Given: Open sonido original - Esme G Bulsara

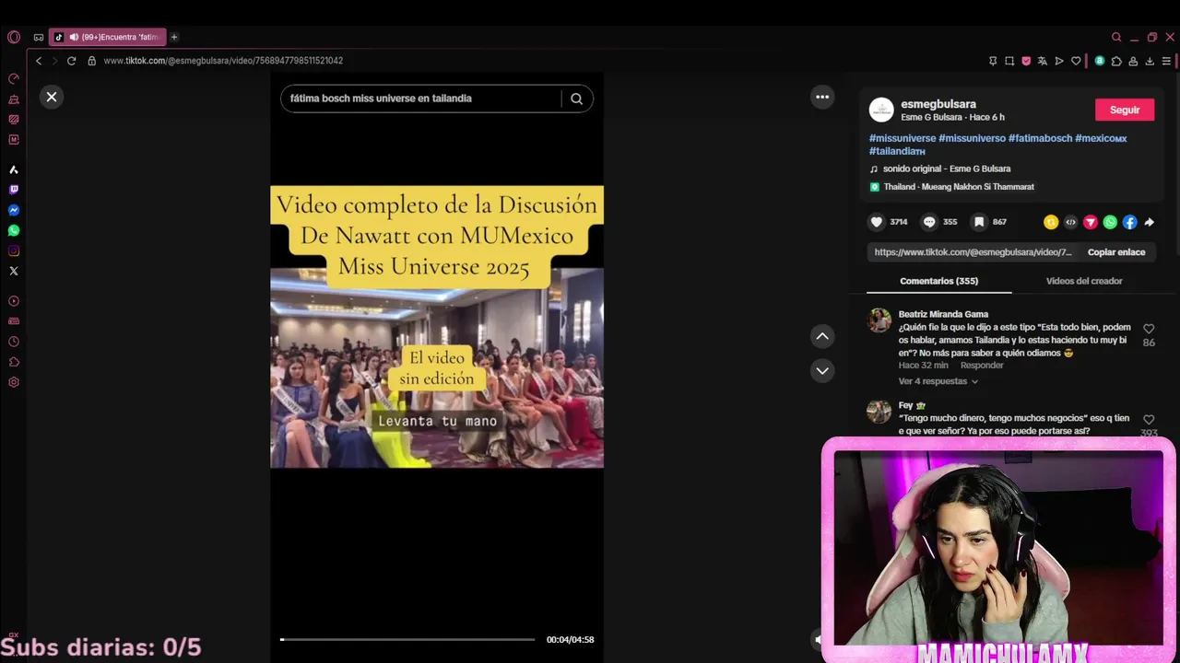Looking at the screenshot, I should 947,169.
